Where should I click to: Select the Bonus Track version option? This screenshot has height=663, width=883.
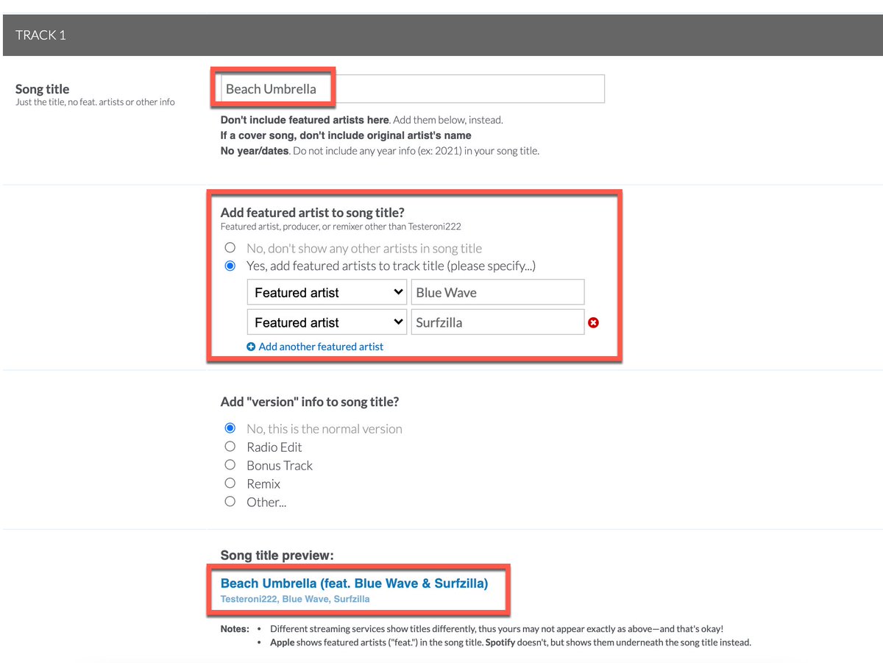(230, 465)
